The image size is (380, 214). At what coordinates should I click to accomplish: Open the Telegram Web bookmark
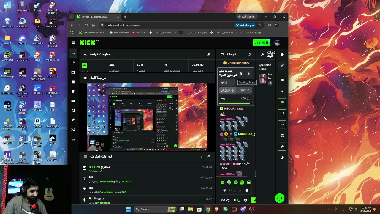point(119,32)
